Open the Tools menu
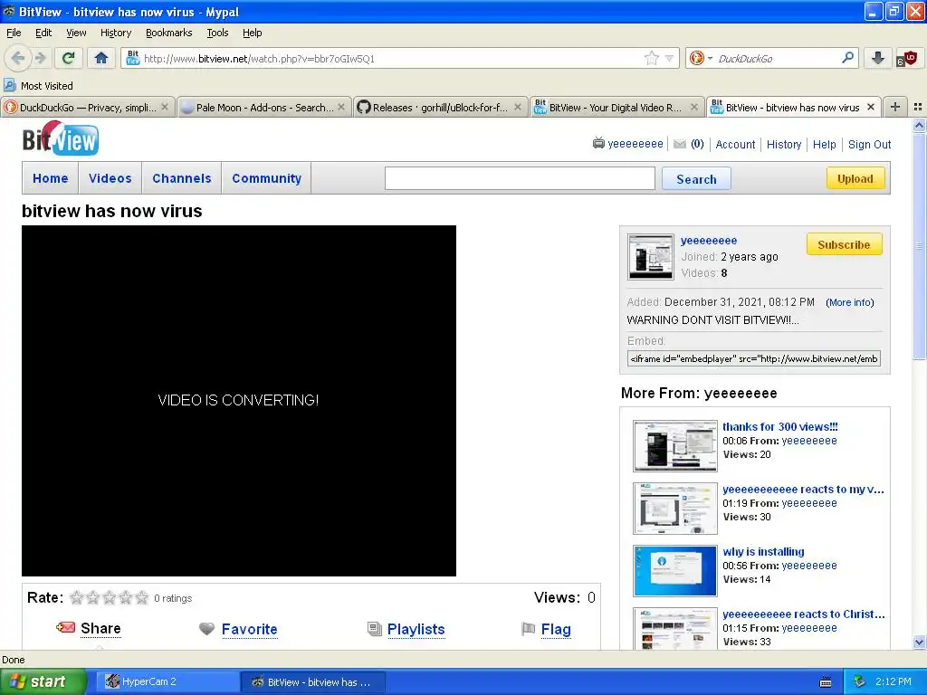Viewport: 927px width, 695px height. pyautogui.click(x=217, y=33)
